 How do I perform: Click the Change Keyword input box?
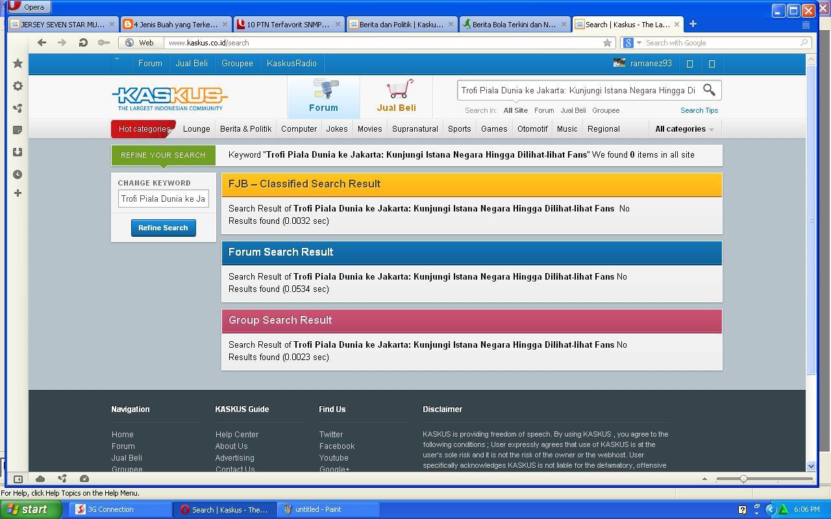(163, 199)
